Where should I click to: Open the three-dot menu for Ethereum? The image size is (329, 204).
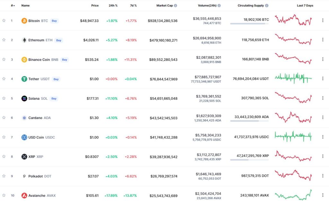coord(323,40)
